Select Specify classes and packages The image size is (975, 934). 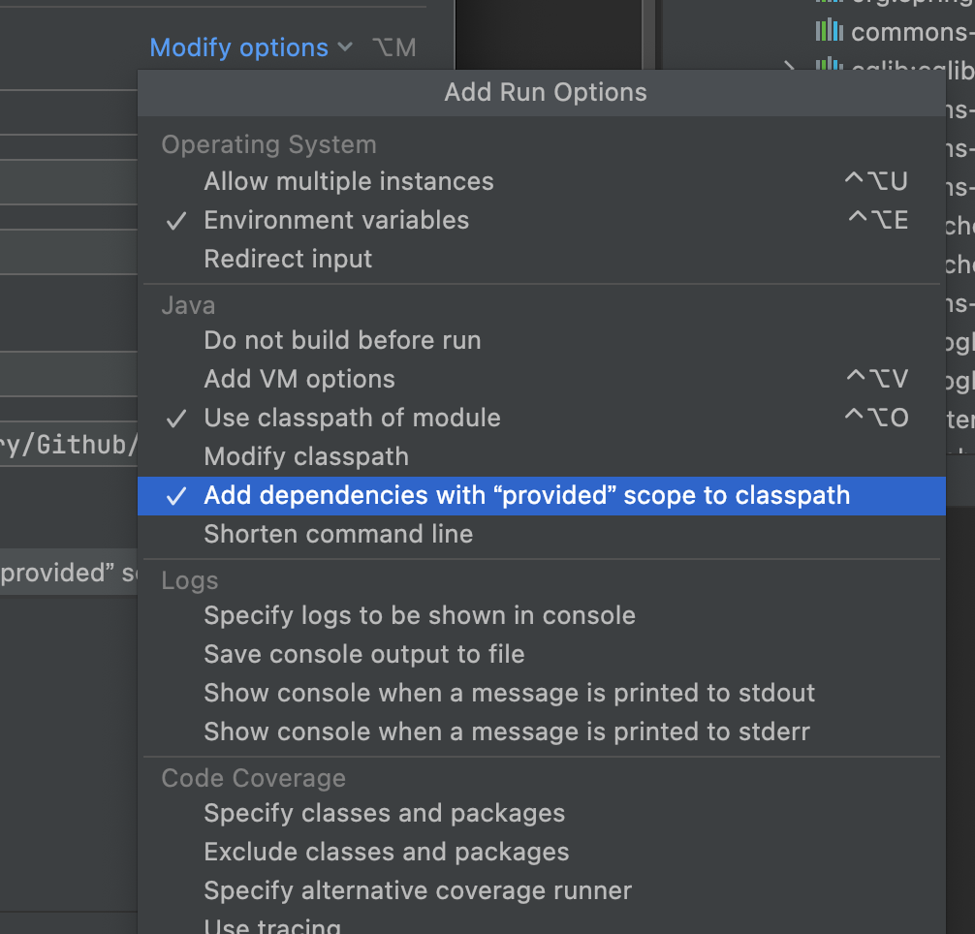(384, 813)
